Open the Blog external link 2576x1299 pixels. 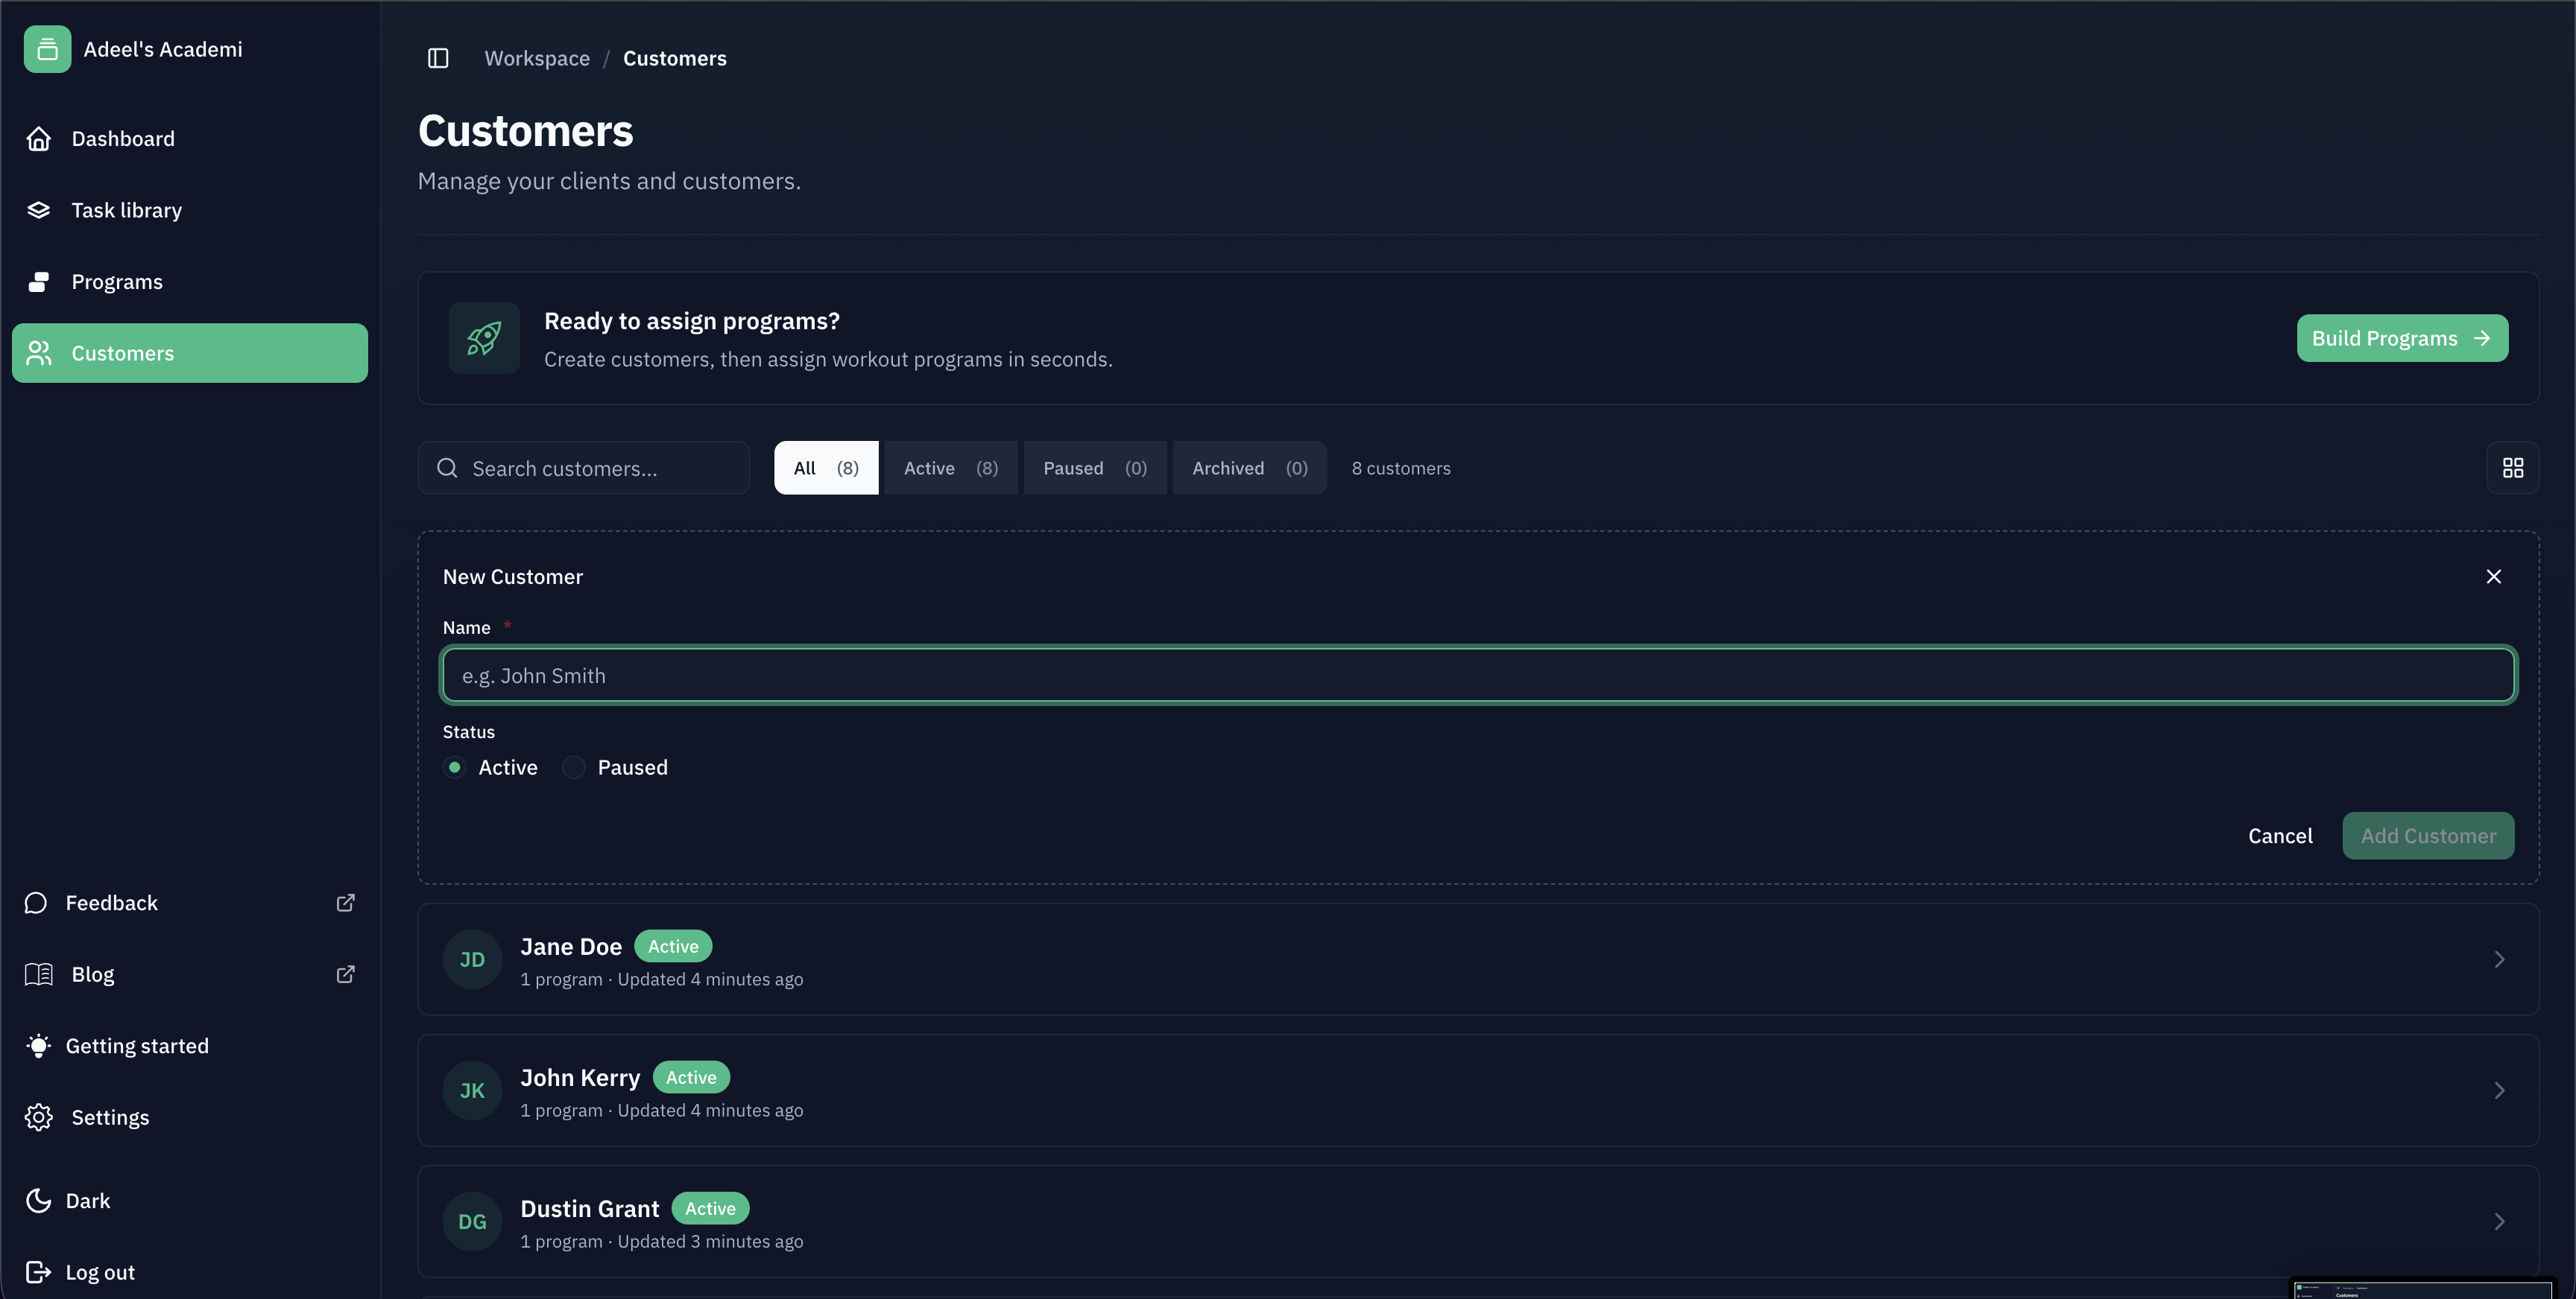click(x=345, y=974)
